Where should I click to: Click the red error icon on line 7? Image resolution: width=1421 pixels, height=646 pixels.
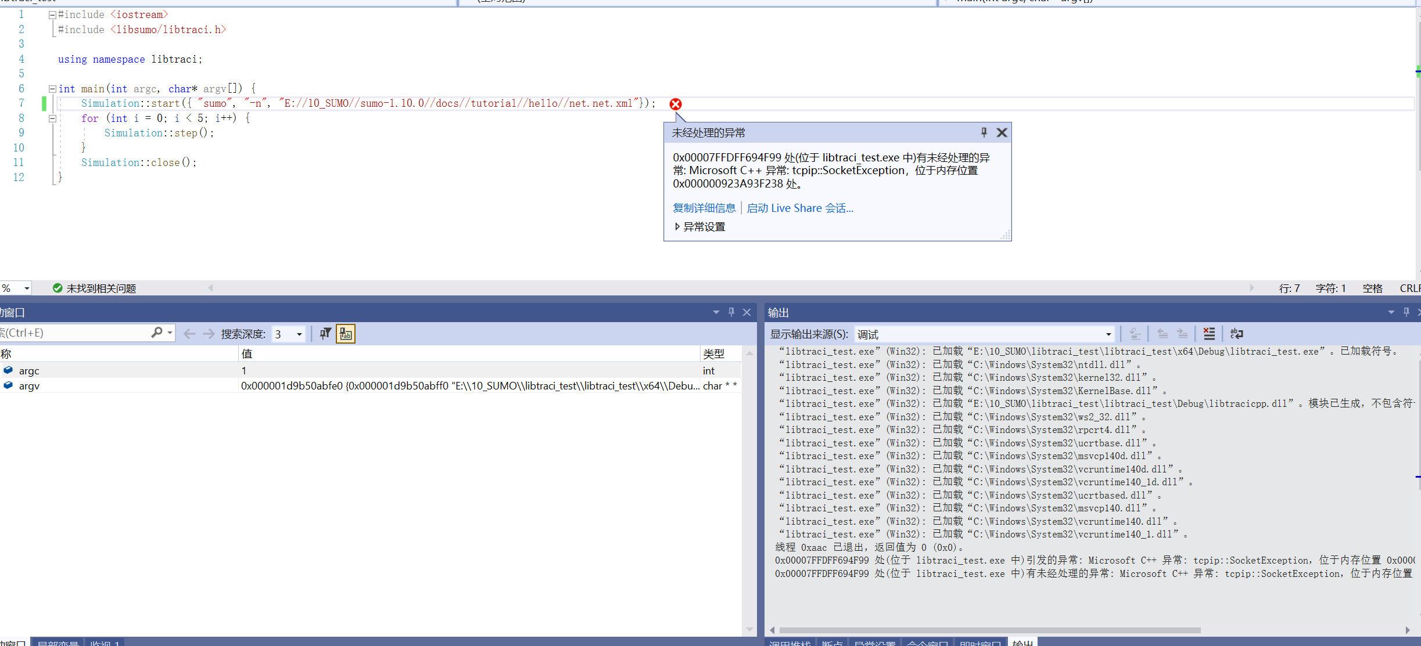(x=676, y=104)
